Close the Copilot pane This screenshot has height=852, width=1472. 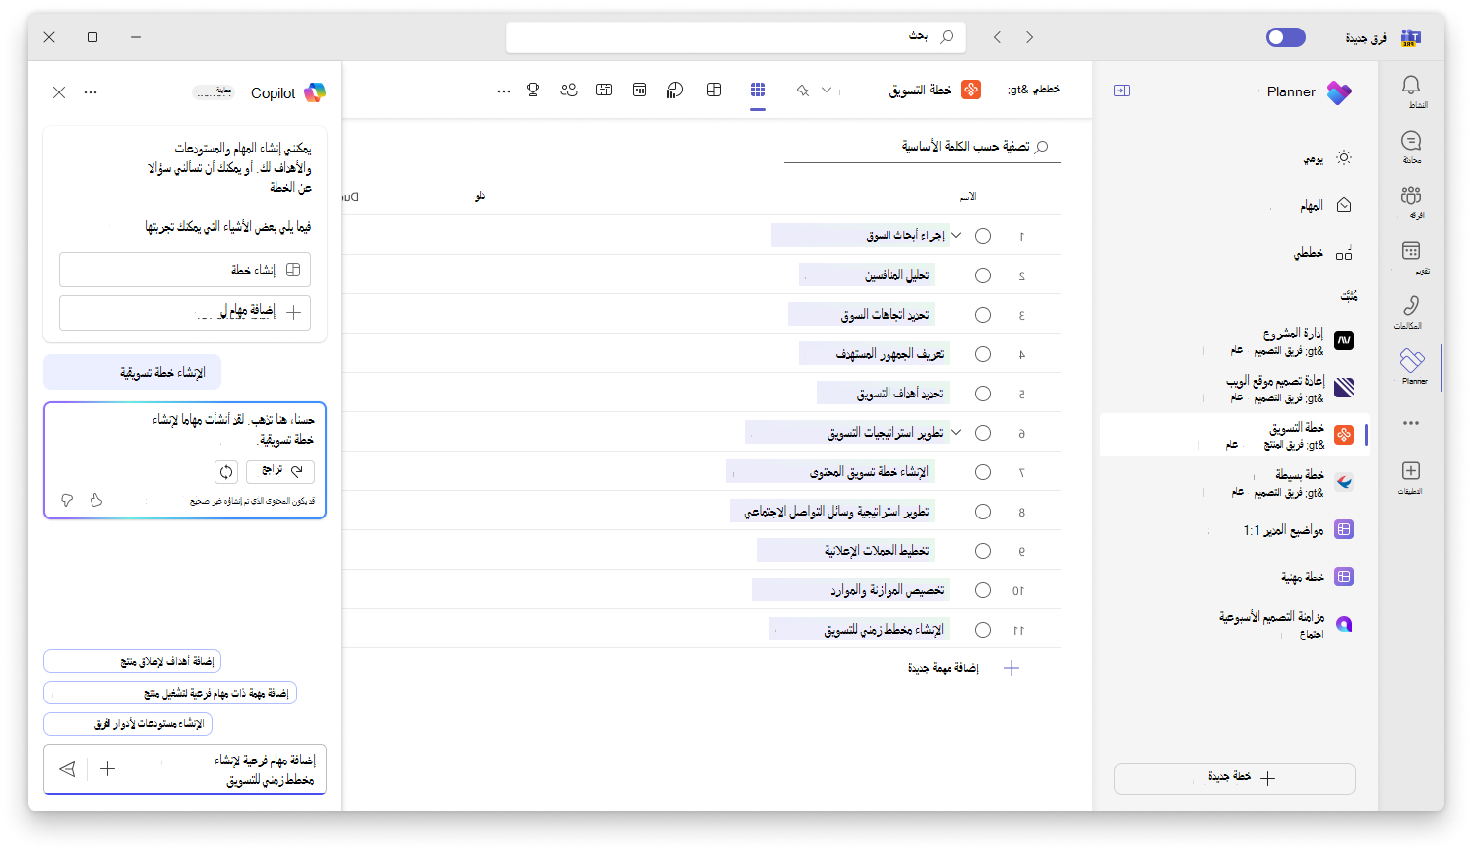point(59,92)
